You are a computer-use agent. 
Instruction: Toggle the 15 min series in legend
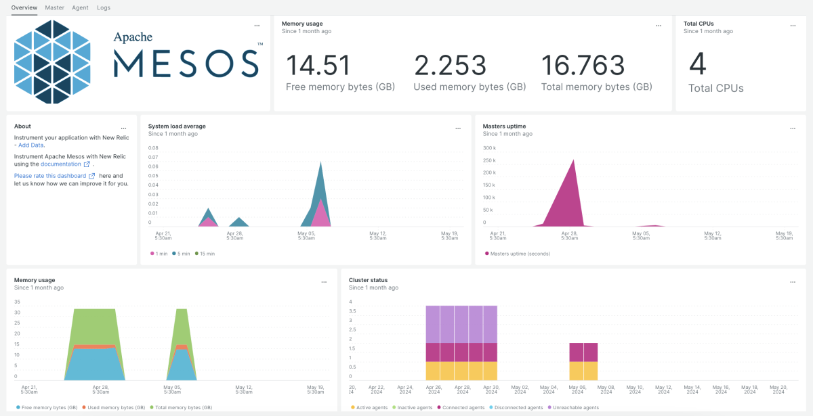point(205,254)
